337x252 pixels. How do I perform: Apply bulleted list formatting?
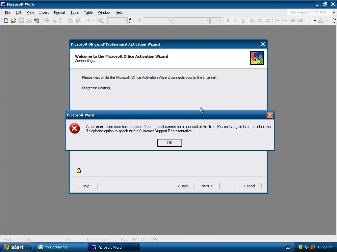click(285, 21)
